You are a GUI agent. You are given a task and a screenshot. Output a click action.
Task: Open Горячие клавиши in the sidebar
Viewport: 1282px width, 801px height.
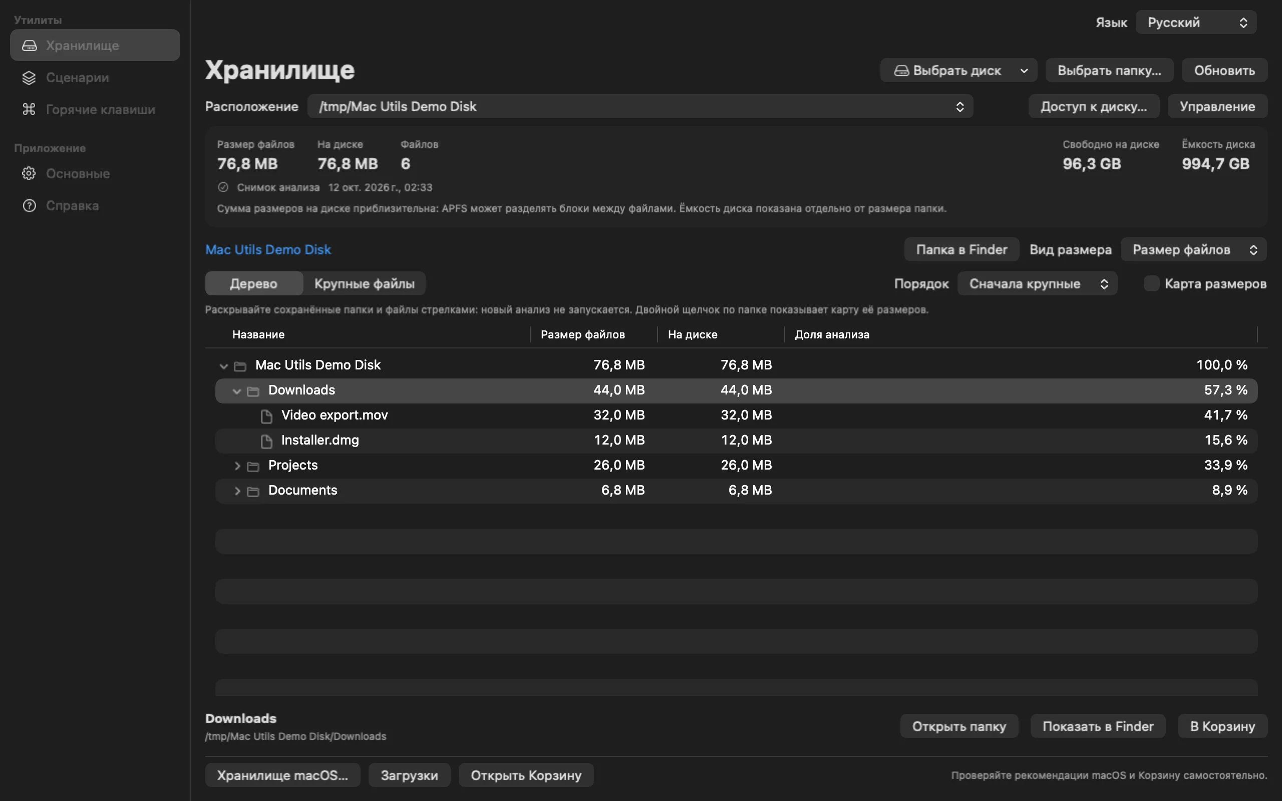coord(95,110)
